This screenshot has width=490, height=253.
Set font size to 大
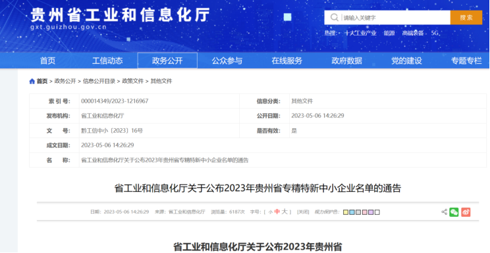point(284,212)
